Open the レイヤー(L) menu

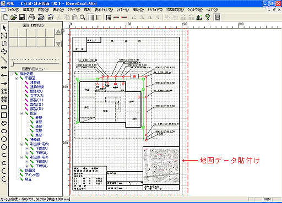[x=123, y=10]
